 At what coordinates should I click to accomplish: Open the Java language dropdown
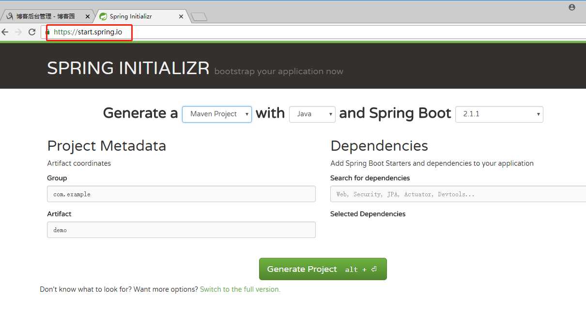click(x=312, y=114)
